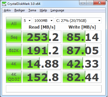The width and height of the screenshot is (108, 97).
Task: Click the CrystalDiskMark app icon in title bar
Action: point(4,4)
